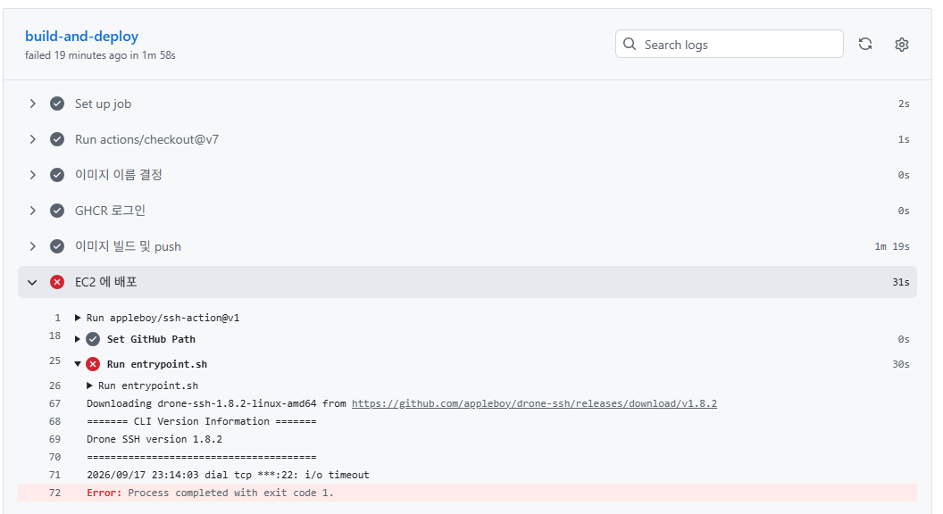Click the success checkmark beside 이미지 빌드 및 push
Viewport: 943px width, 514px height.
pos(57,246)
